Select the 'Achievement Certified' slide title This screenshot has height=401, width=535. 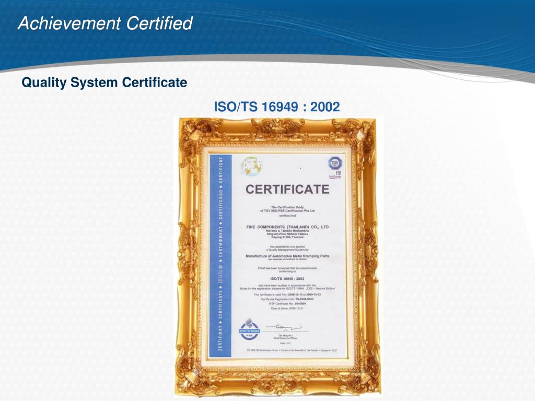pos(105,23)
